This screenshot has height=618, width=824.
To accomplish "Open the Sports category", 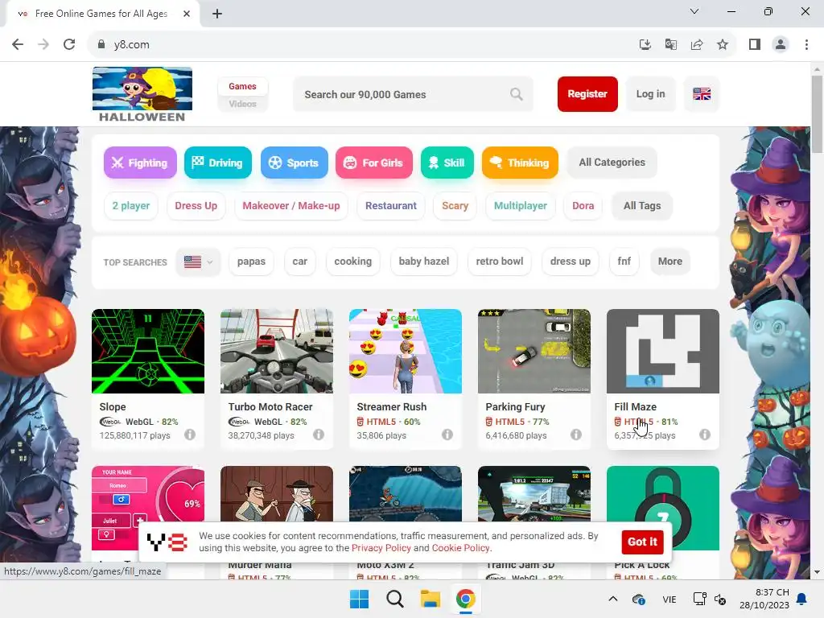I will pyautogui.click(x=294, y=163).
